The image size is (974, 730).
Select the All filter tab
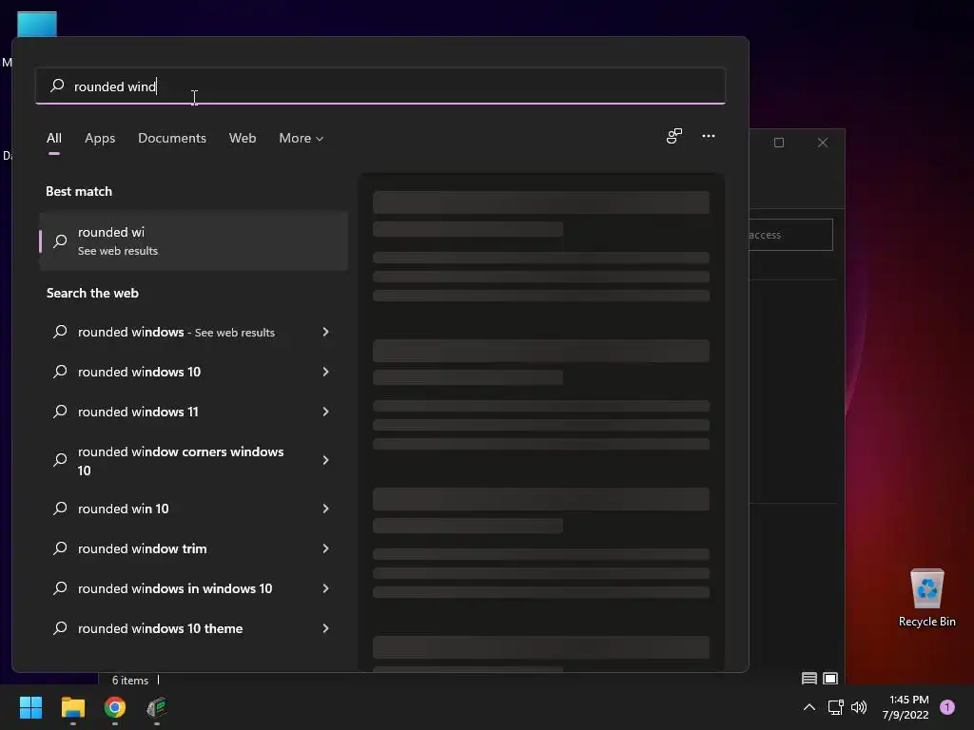[x=54, y=139]
